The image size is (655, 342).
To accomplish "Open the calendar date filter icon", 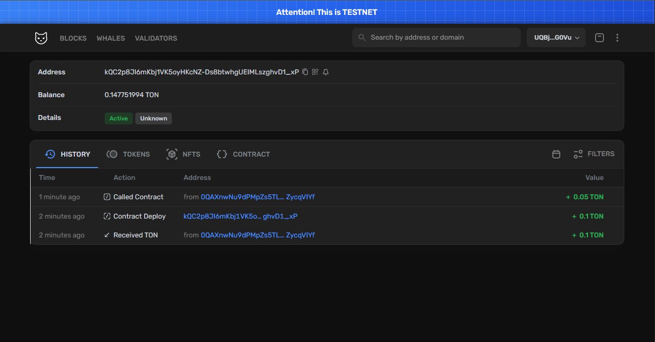I will (x=556, y=154).
